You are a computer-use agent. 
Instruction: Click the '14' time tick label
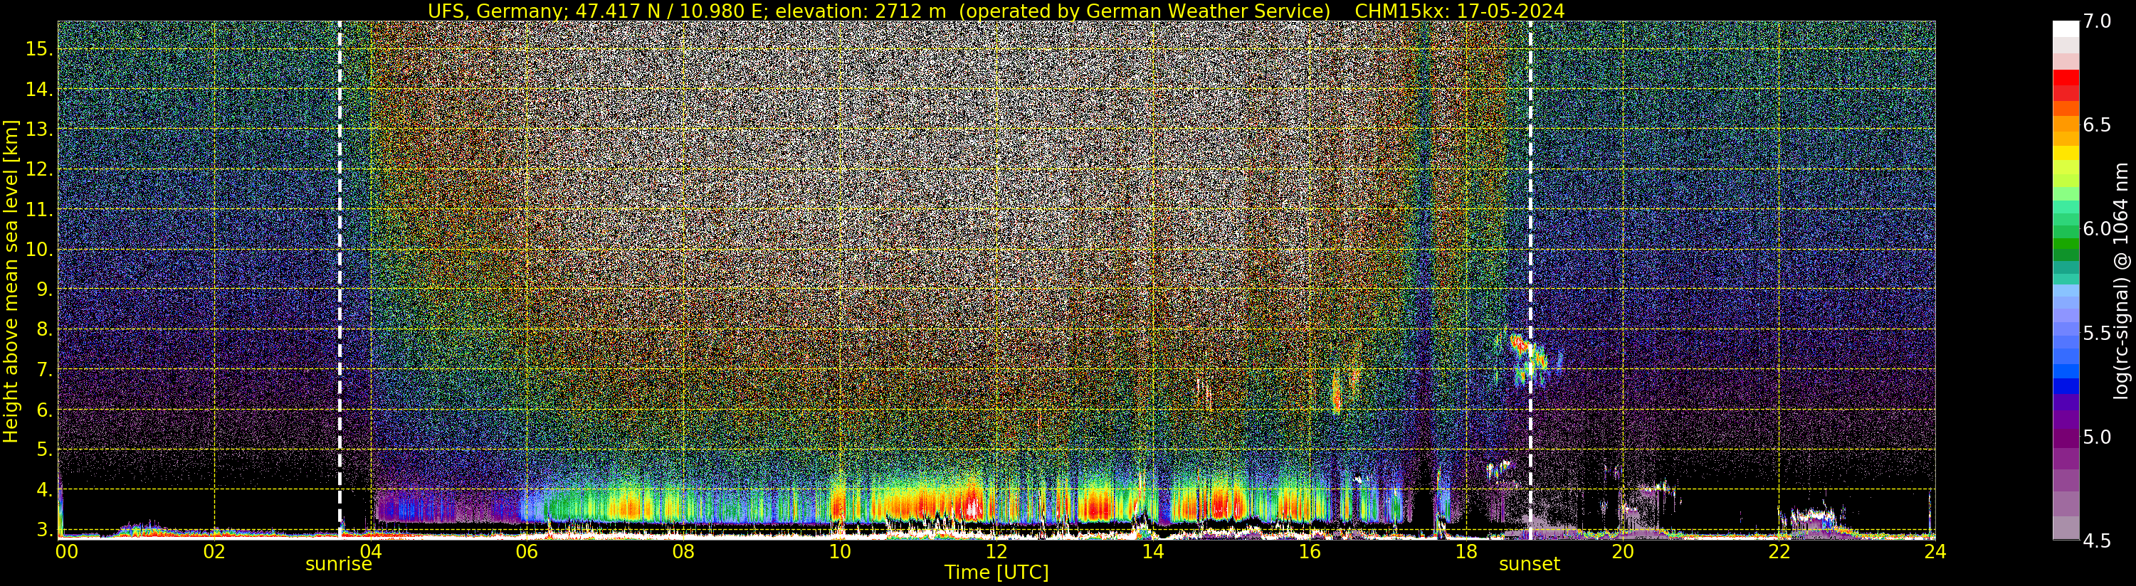click(x=1152, y=551)
